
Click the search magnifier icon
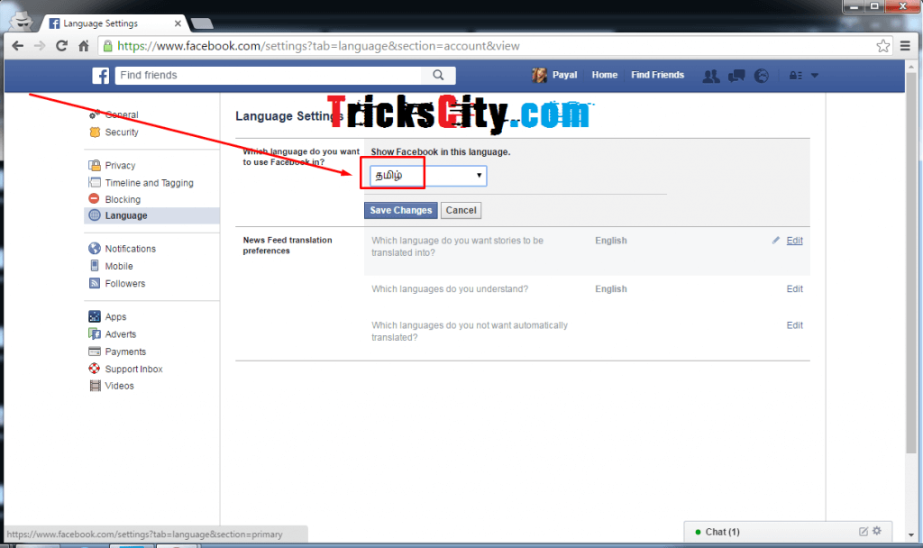(x=439, y=75)
